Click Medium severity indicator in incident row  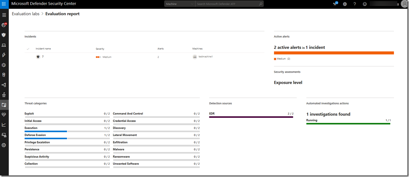point(103,57)
